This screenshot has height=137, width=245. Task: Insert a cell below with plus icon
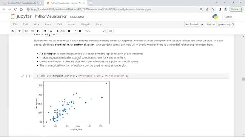point(20,31)
